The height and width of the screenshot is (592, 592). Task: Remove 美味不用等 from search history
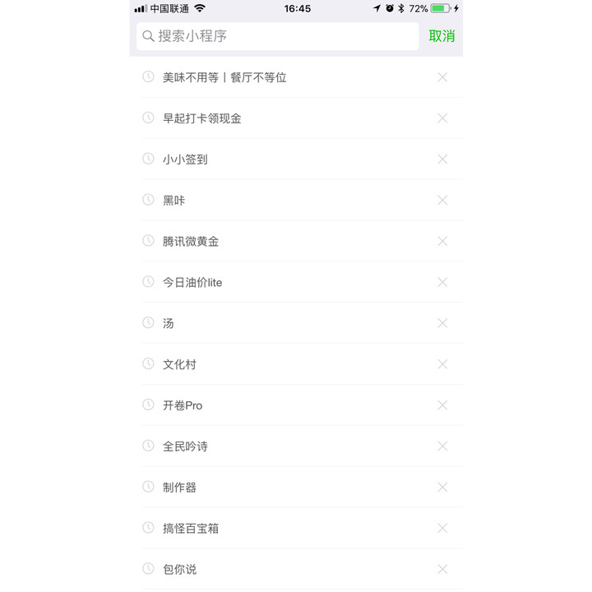pyautogui.click(x=442, y=77)
